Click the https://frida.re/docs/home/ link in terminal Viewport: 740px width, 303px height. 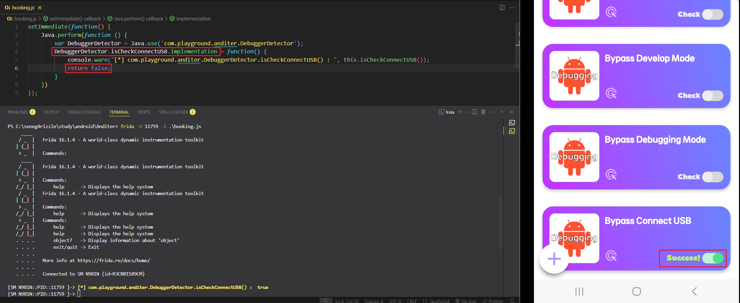pos(114,260)
